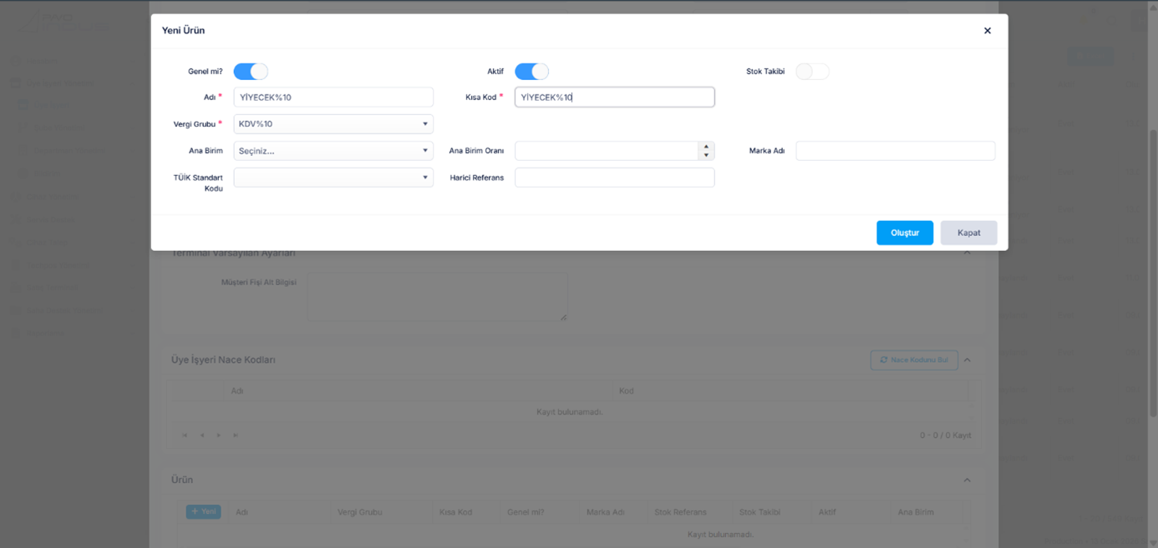This screenshot has width=1158, height=548.
Task: Go to last page in Nace table pager
Action: 236,435
